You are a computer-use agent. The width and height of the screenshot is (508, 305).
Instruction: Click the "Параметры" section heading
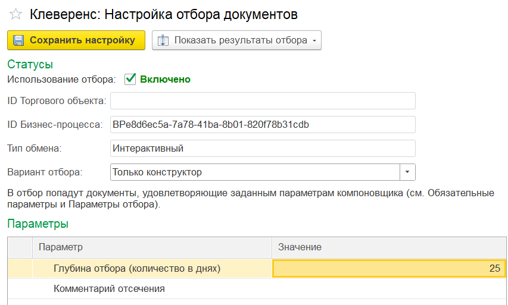(x=38, y=224)
